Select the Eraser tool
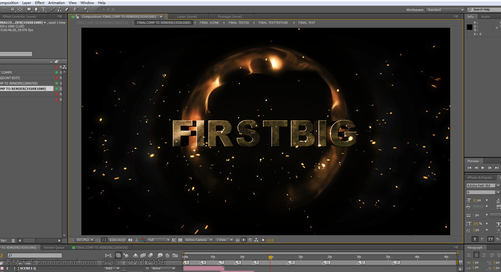 pos(66,9)
